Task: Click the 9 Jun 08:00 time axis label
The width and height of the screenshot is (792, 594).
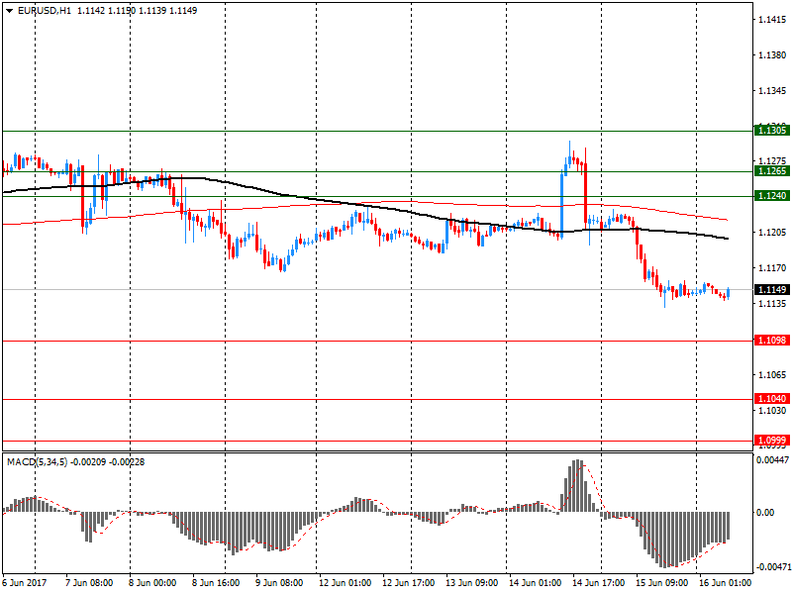Action: pyautogui.click(x=279, y=583)
